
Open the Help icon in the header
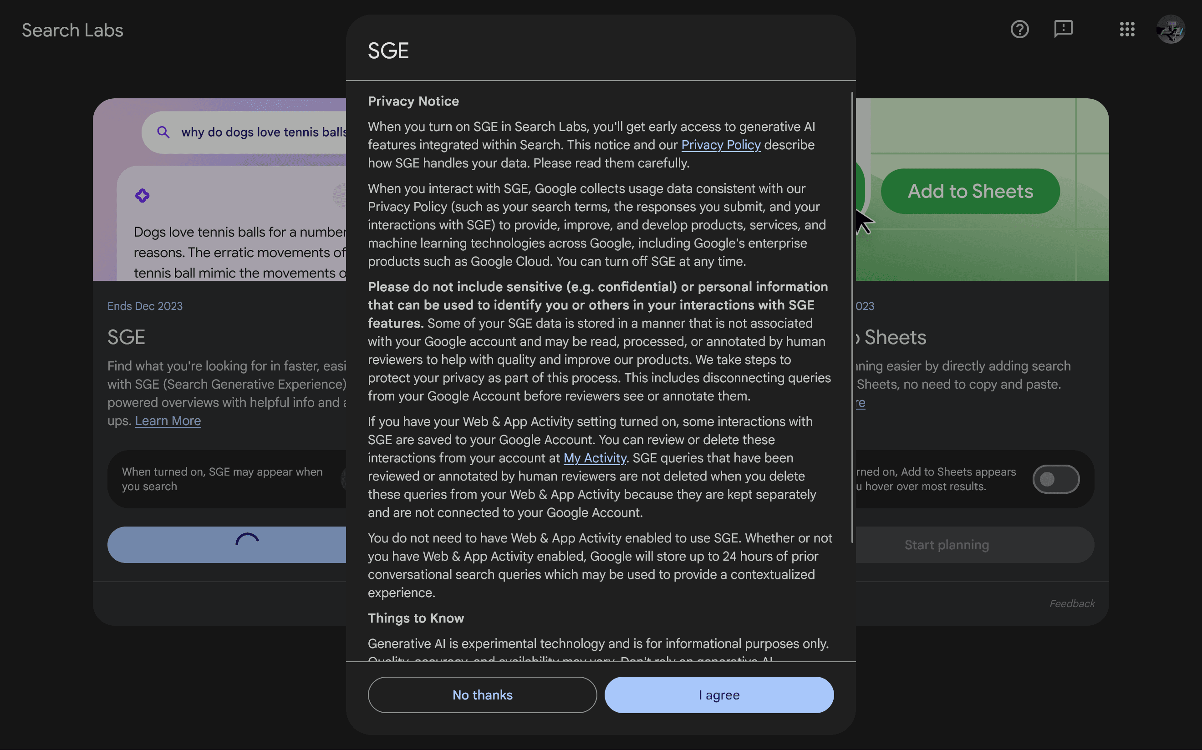tap(1019, 29)
